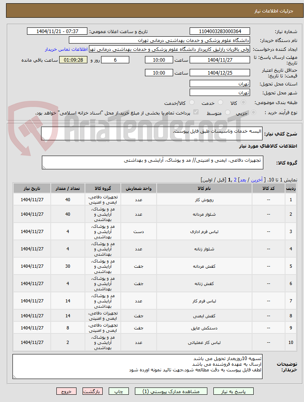
Task: Click the شلوار زنانه item name
Action: pos(204,249)
